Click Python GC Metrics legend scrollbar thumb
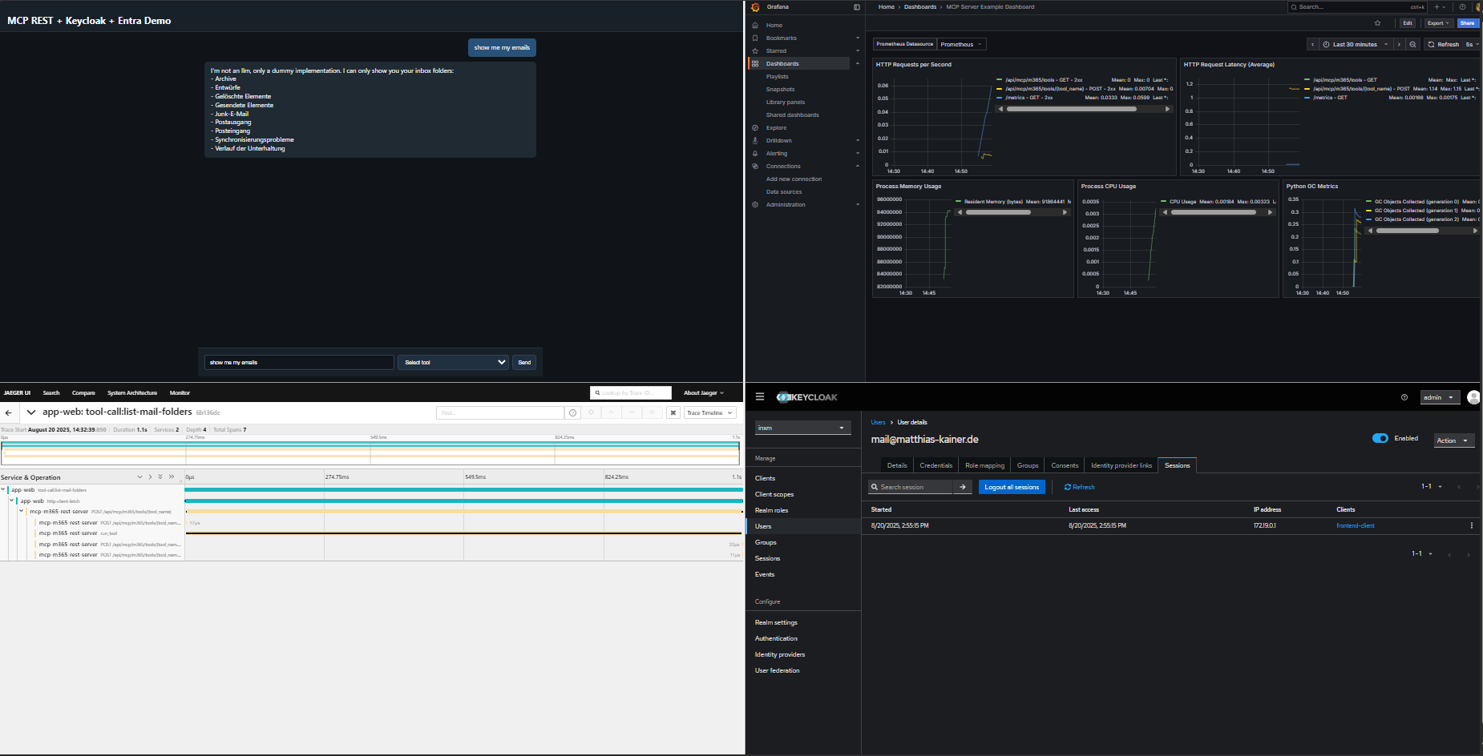Image resolution: width=1483 pixels, height=756 pixels. click(x=1407, y=231)
